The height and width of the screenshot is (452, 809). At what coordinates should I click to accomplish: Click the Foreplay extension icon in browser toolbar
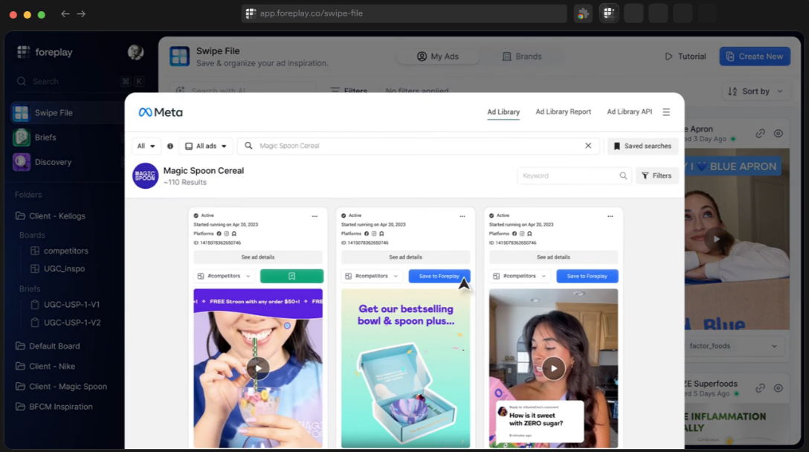tap(609, 13)
